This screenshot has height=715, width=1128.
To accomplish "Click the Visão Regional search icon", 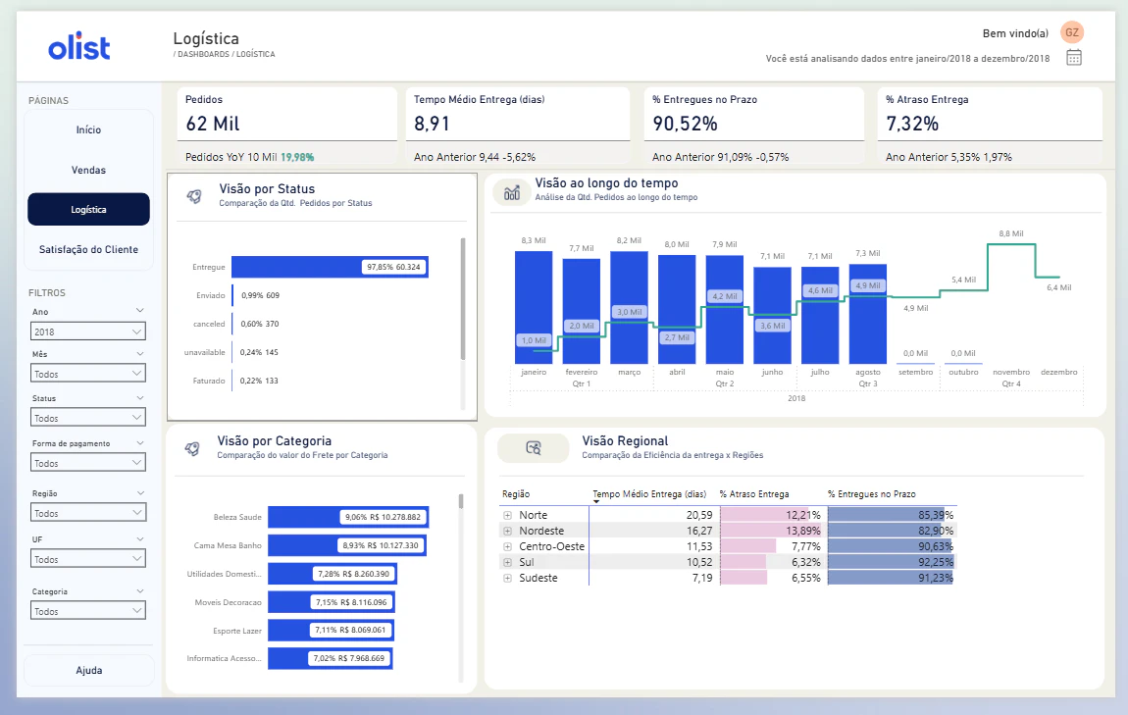I will 533,448.
